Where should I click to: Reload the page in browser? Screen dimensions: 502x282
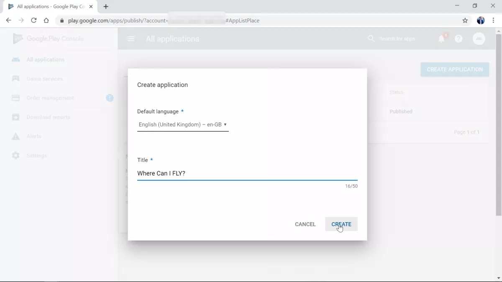point(34,20)
